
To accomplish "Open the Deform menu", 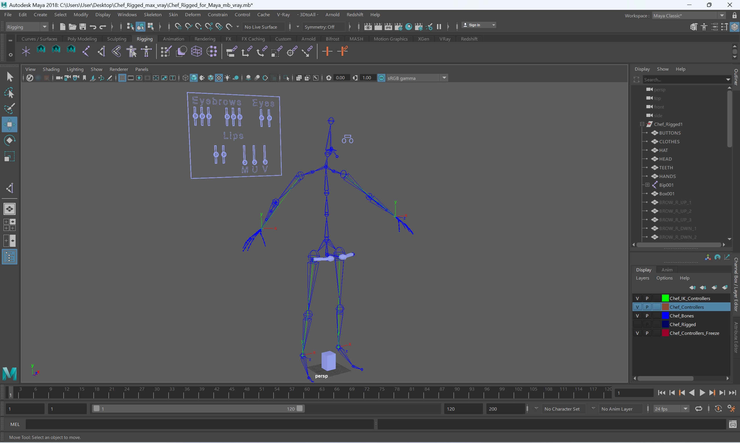I will point(193,14).
